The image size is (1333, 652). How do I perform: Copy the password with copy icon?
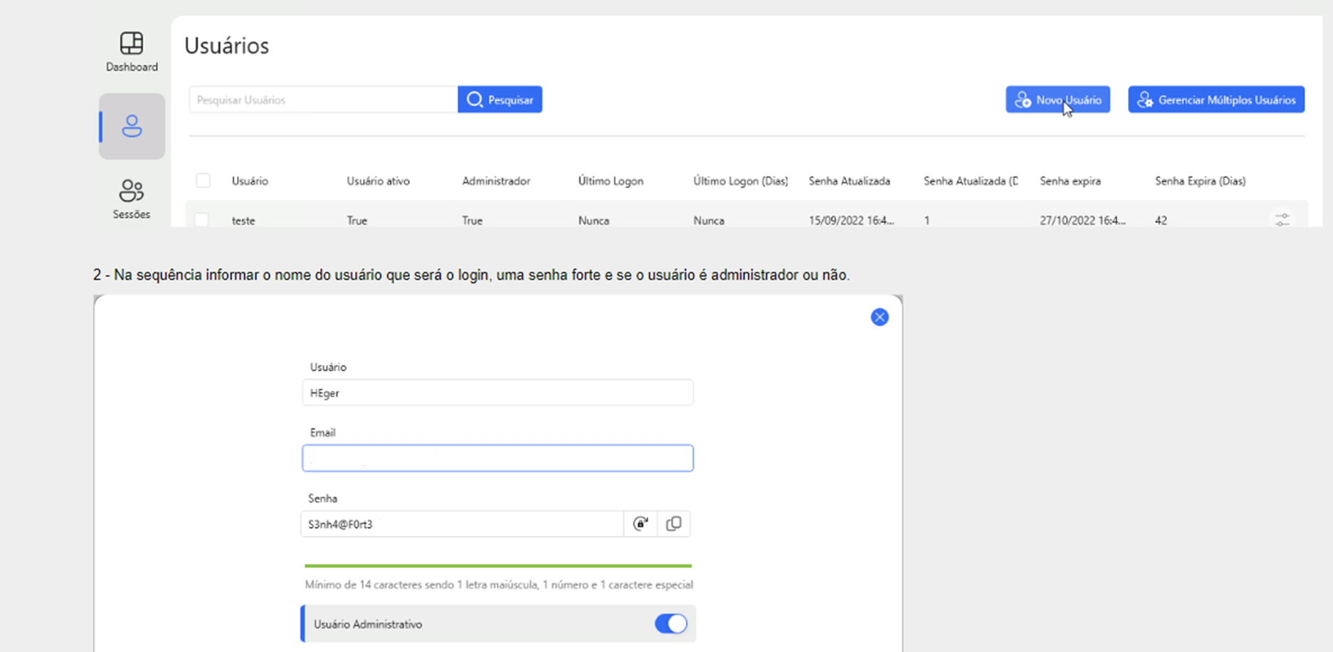[673, 524]
